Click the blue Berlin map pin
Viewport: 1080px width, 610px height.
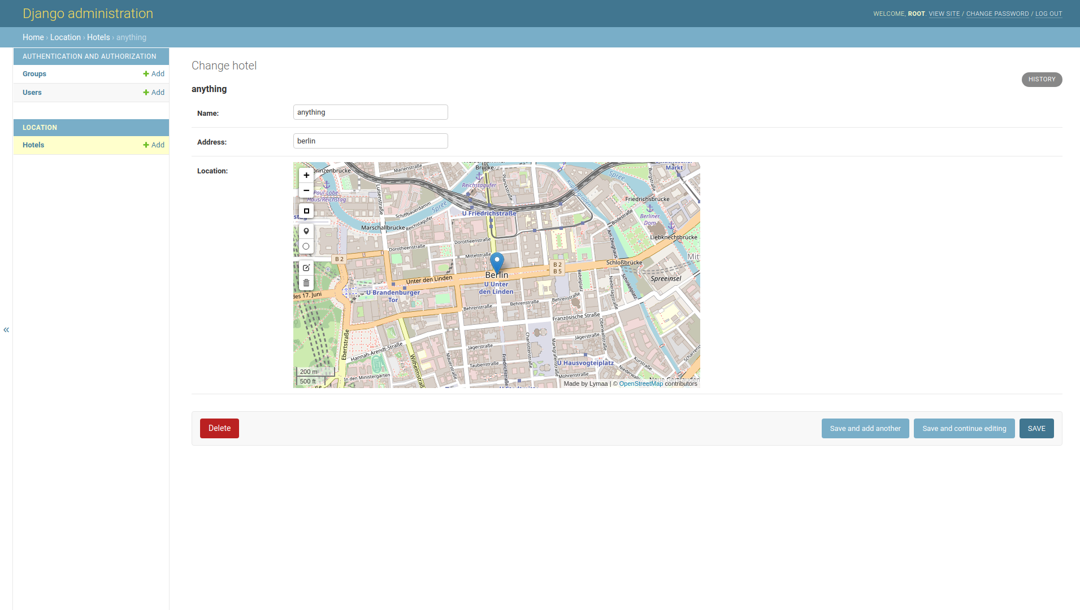(497, 263)
